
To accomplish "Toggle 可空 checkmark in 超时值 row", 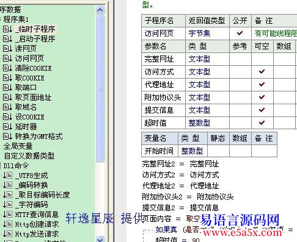I will point(262,123).
